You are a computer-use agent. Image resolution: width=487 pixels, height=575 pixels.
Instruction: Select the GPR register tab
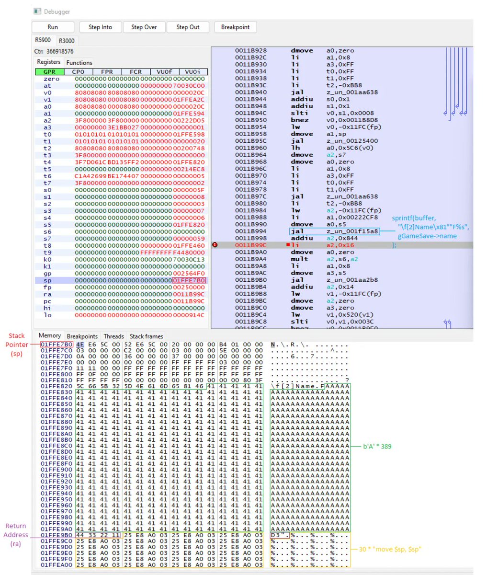tap(49, 72)
